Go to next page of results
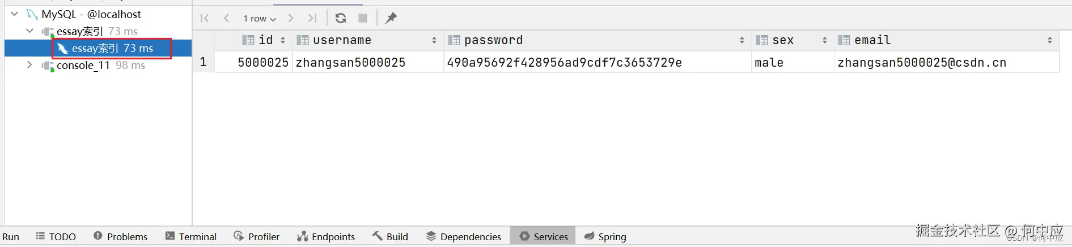 click(291, 18)
